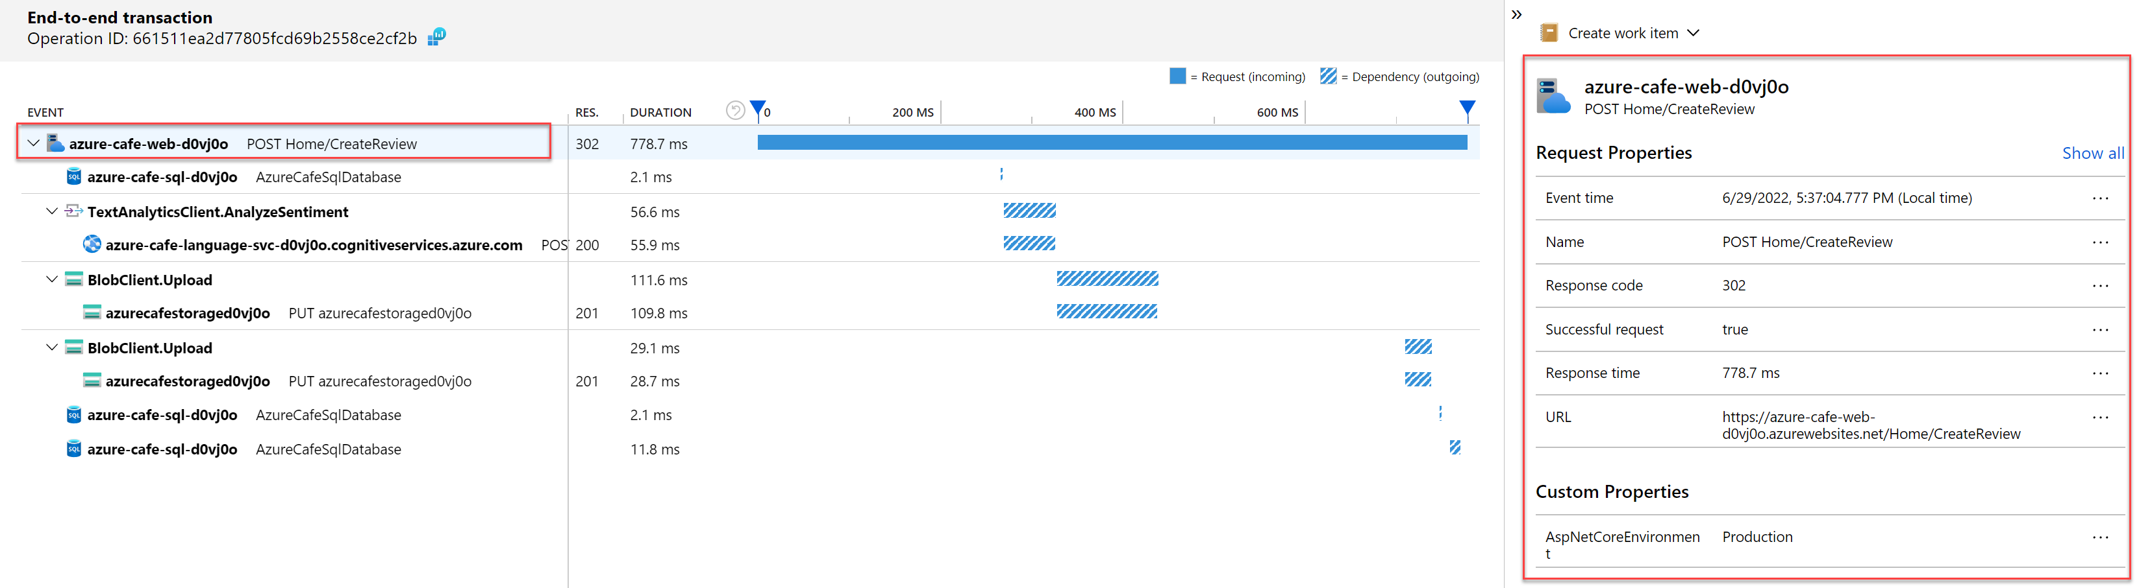Open ellipsis menu for Event time row
The width and height of the screenshot is (2139, 588).
point(2100,198)
